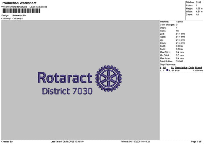Click the 'Last Saved: 06/10/2025' footer text
This screenshot has height=144, width=204.
67,142
